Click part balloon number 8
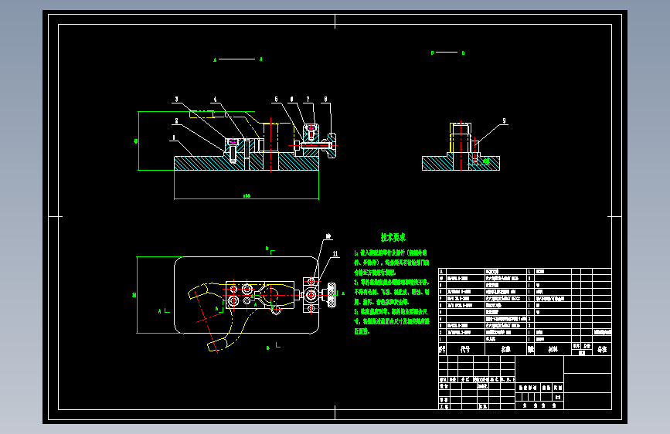This screenshot has height=434, width=670. (x=325, y=99)
